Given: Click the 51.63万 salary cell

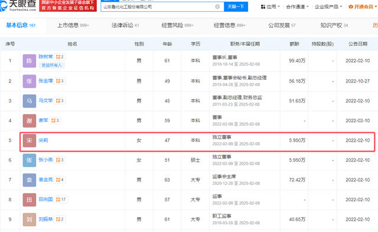Looking at the screenshot, I should tap(297, 101).
